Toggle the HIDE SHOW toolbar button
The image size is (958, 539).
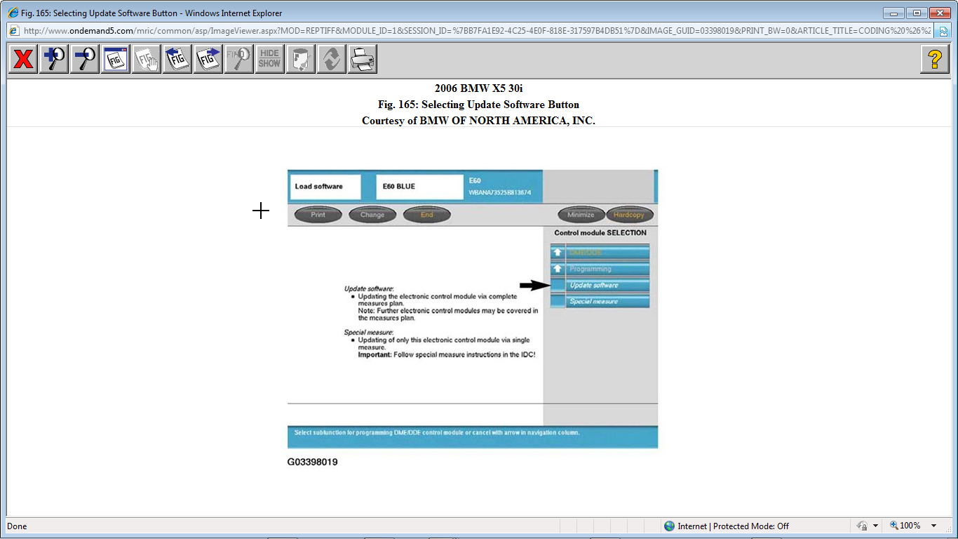point(269,59)
